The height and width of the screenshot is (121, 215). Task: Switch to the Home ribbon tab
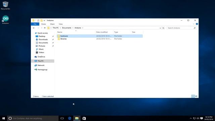coord(43,24)
